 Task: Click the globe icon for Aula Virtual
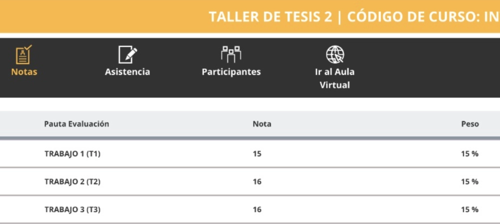pos(334,55)
